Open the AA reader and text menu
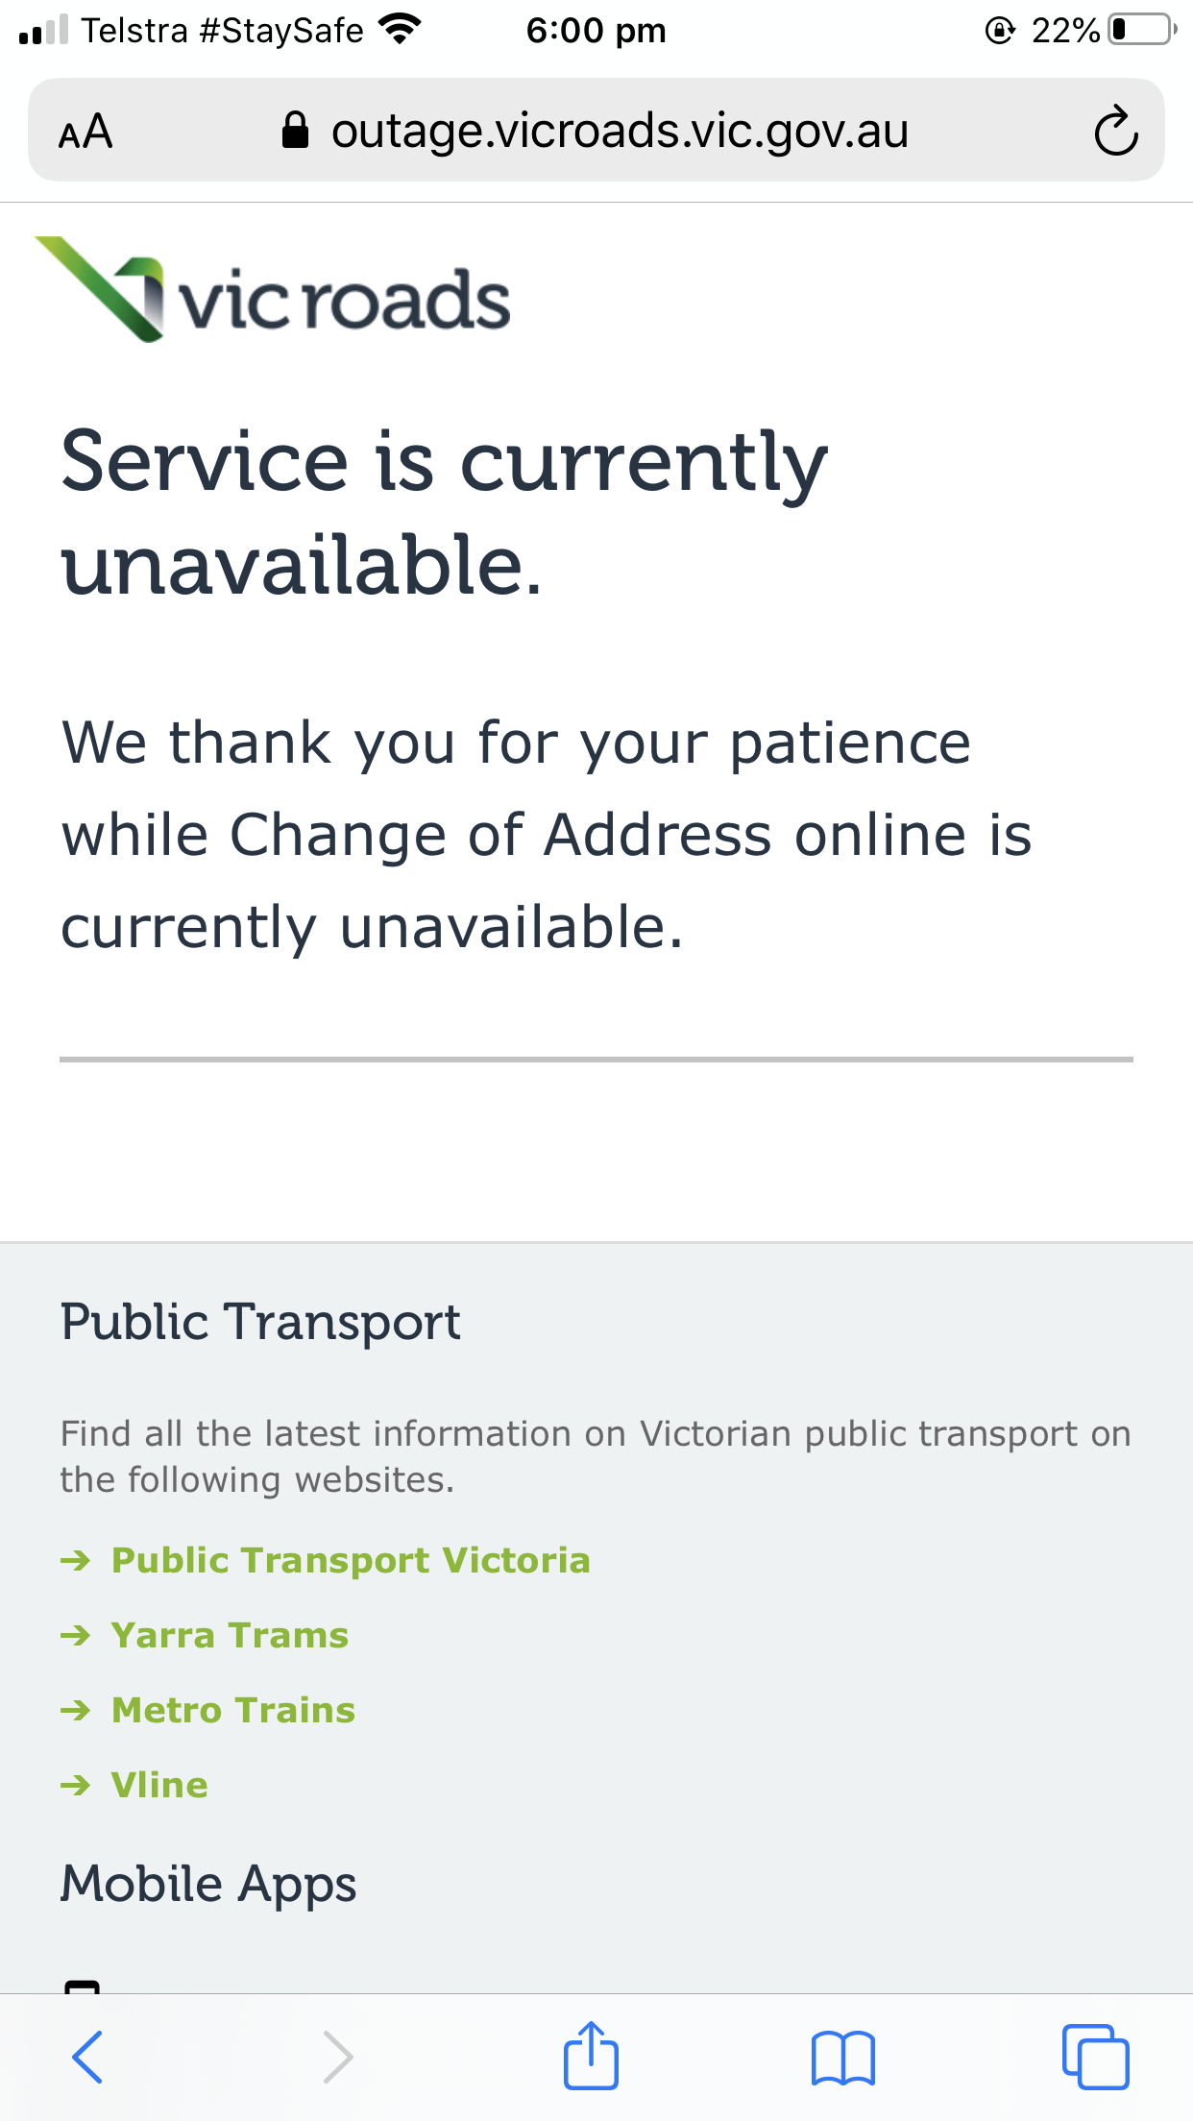Viewport: 1193px width, 2121px height. (x=85, y=132)
